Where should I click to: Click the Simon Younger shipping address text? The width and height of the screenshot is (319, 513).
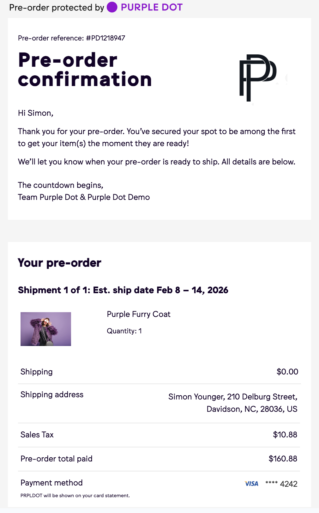click(x=233, y=403)
